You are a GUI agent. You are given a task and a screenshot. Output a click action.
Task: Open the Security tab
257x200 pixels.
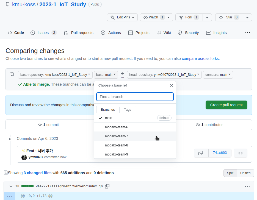tap(188, 33)
